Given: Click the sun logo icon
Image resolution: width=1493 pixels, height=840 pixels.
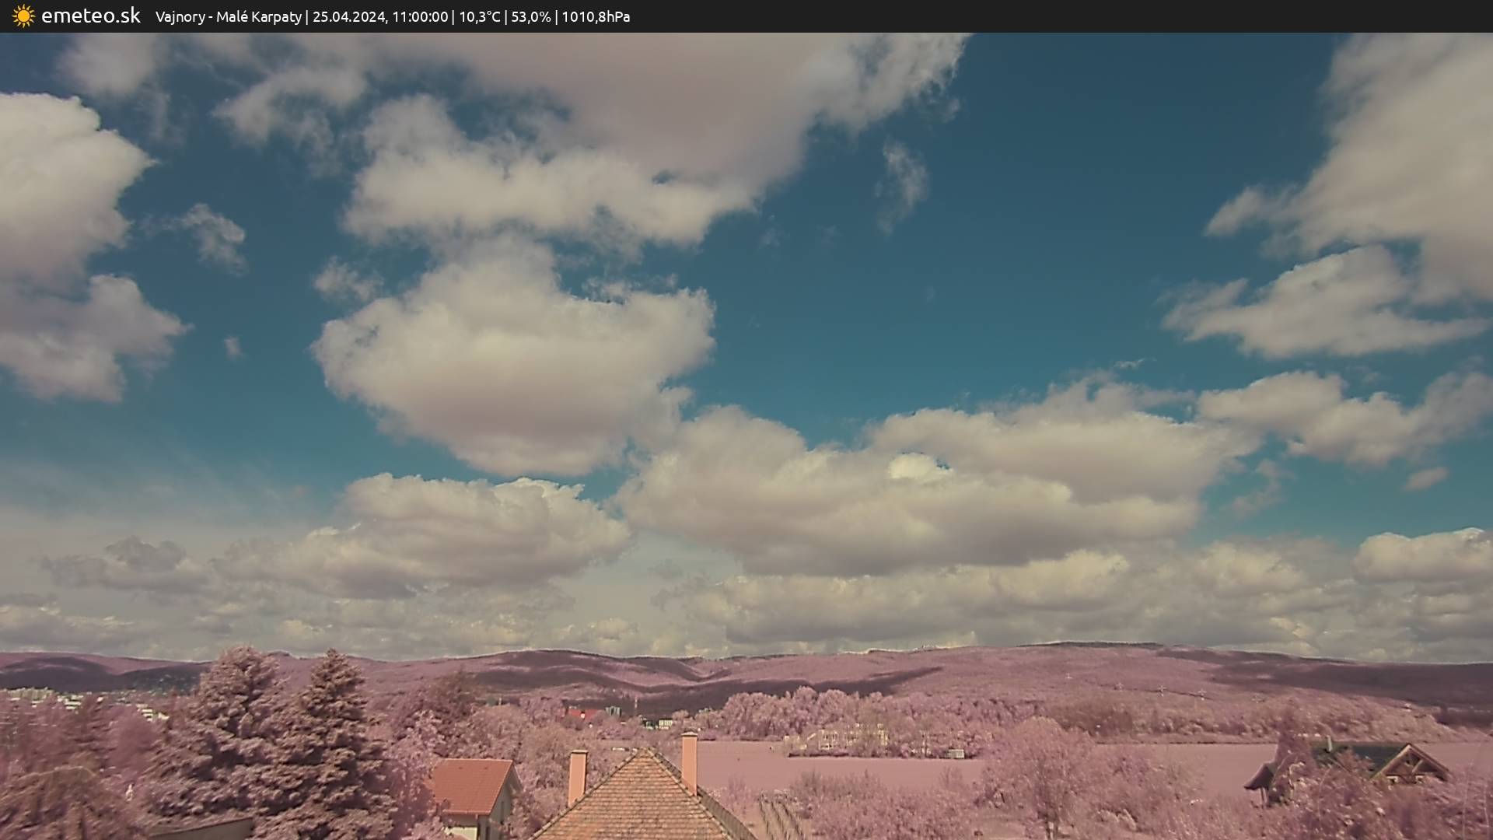Looking at the screenshot, I should (23, 16).
